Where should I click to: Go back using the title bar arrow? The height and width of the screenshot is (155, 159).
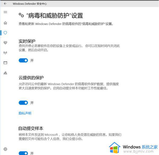point(5,4)
